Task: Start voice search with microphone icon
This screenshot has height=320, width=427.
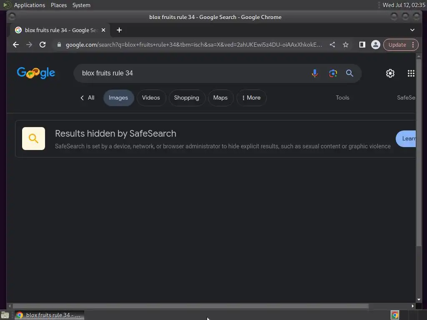Action: click(x=314, y=73)
